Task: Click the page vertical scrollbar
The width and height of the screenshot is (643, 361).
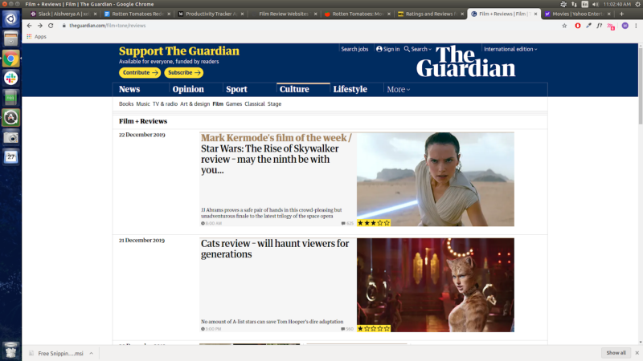Action: [x=640, y=84]
